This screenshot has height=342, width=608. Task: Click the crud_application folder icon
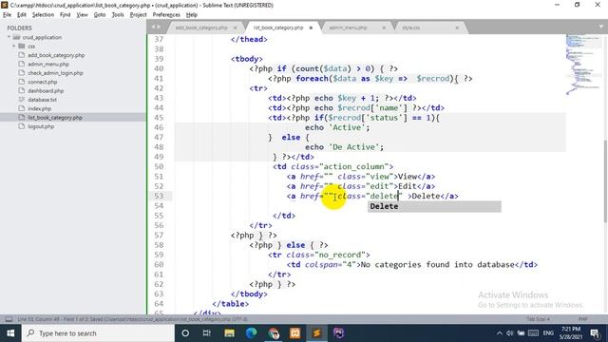click(x=16, y=37)
